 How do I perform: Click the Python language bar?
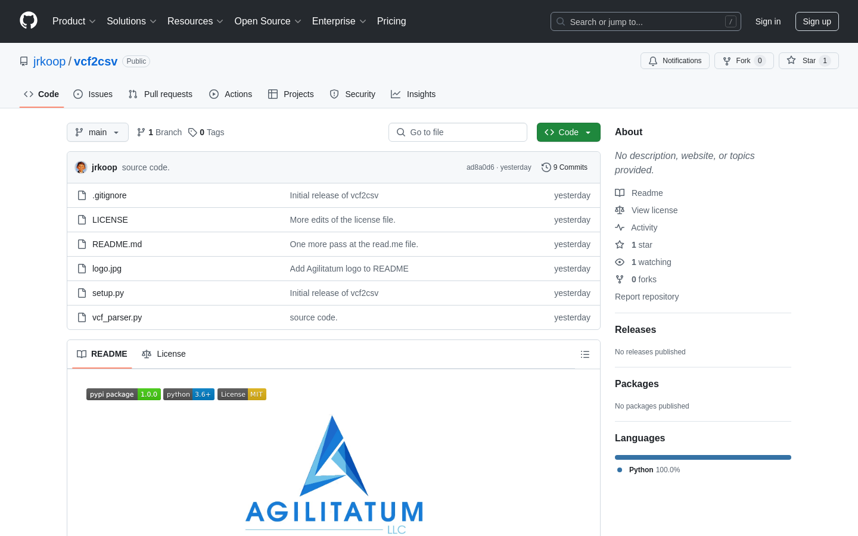pos(703,457)
